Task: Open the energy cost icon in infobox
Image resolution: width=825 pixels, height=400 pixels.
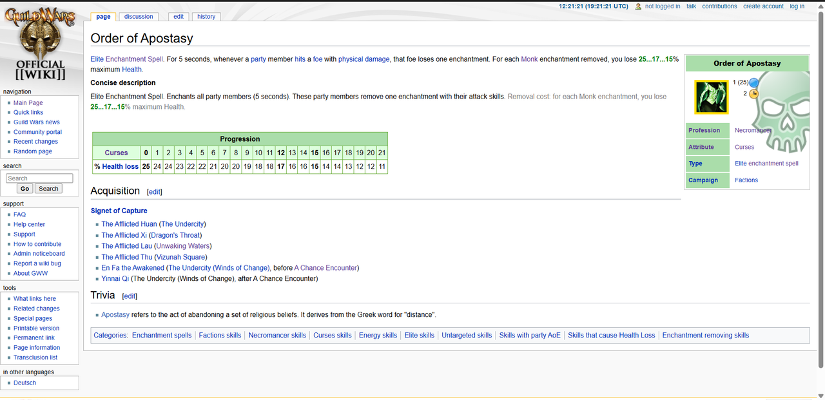Action: pyautogui.click(x=754, y=82)
